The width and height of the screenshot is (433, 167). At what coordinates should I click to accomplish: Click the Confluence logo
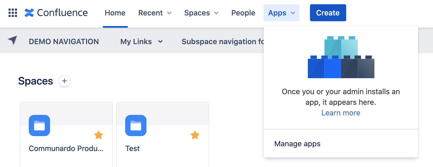point(30,12)
